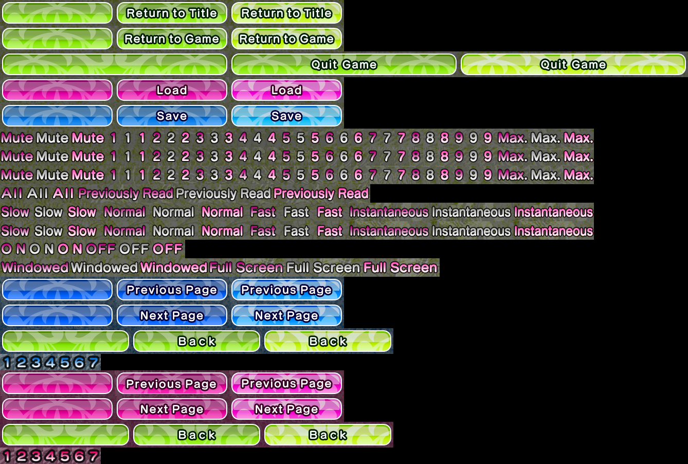Click the blank pink button left of Load
The height and width of the screenshot is (464, 688).
click(57, 91)
